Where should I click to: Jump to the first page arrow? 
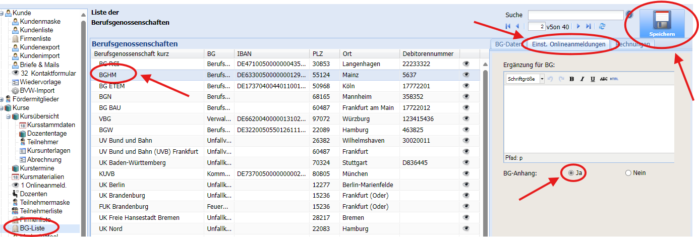click(x=507, y=26)
